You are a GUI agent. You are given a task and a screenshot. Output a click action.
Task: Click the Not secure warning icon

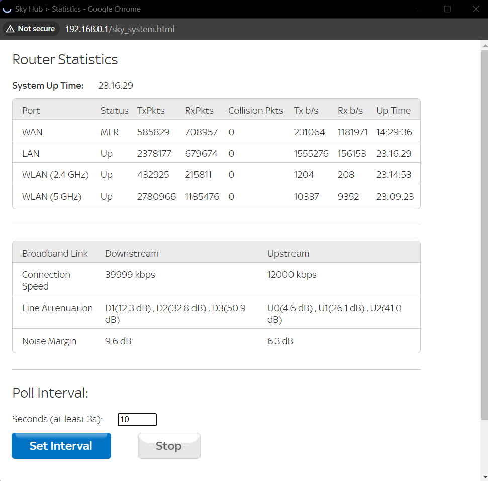[10, 29]
